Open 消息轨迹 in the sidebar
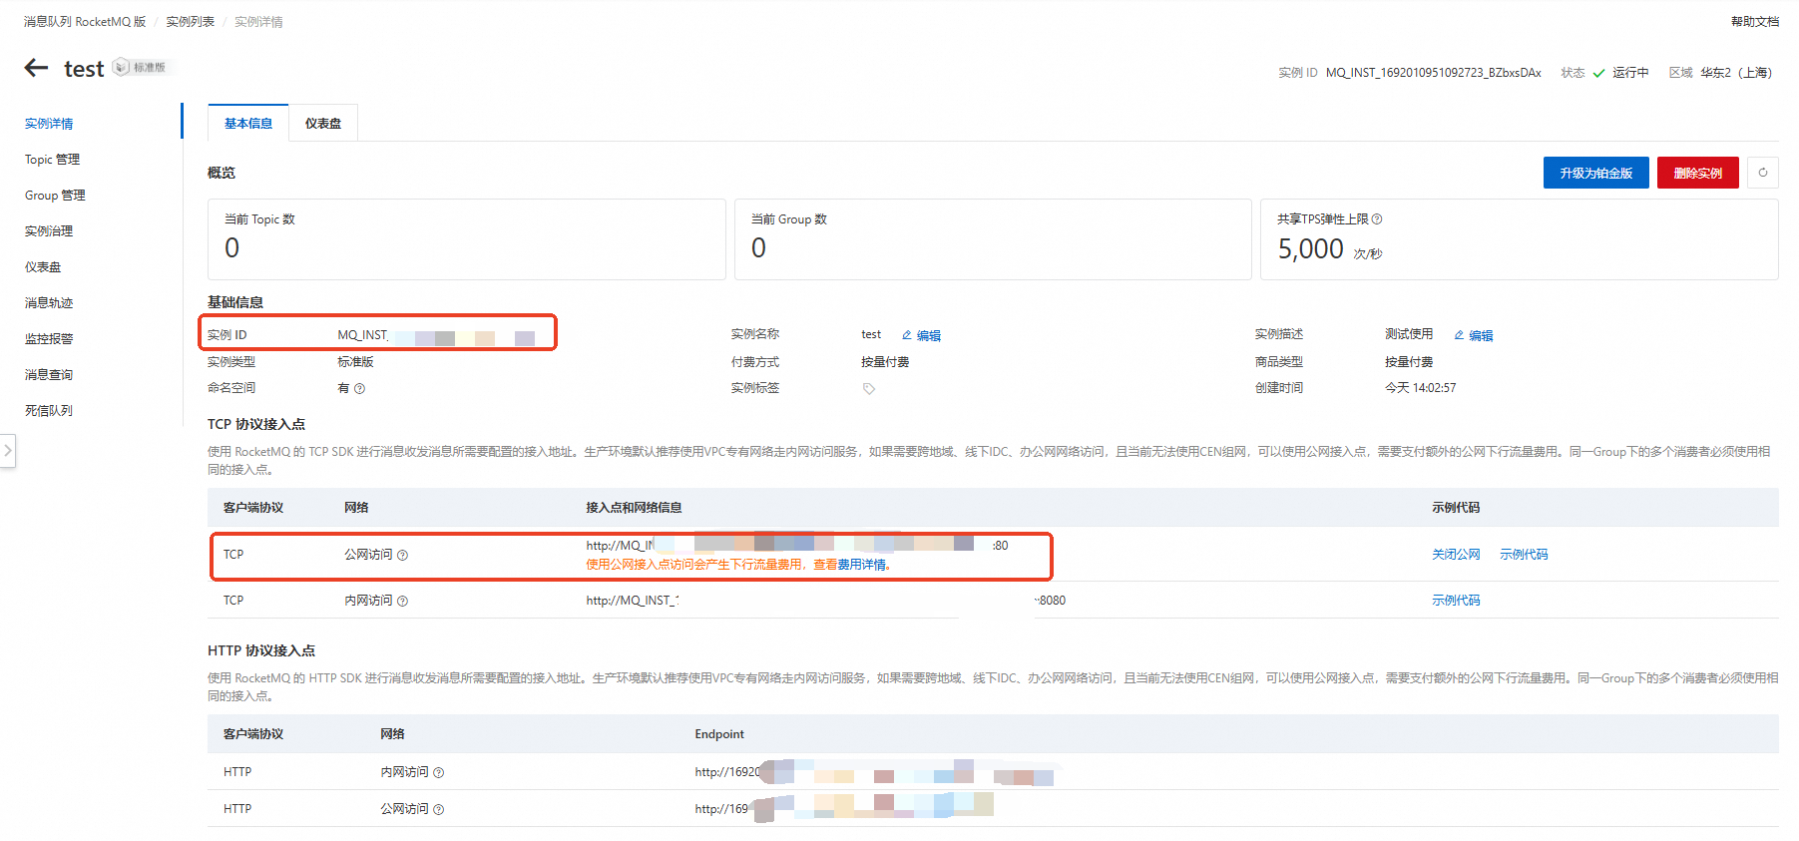This screenshot has height=841, width=1799. [x=49, y=303]
